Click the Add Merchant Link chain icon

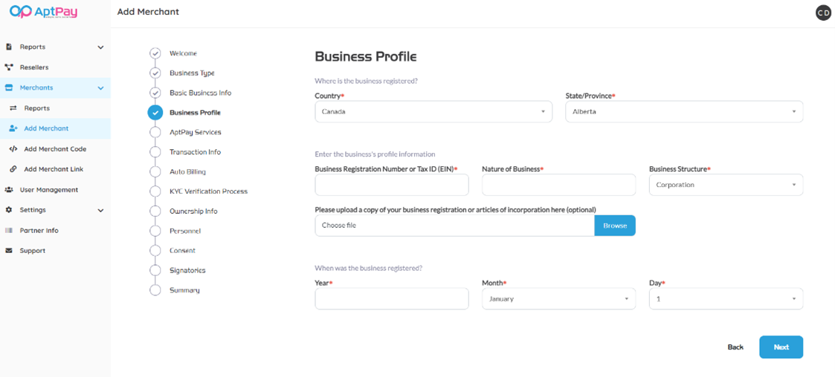click(x=13, y=169)
